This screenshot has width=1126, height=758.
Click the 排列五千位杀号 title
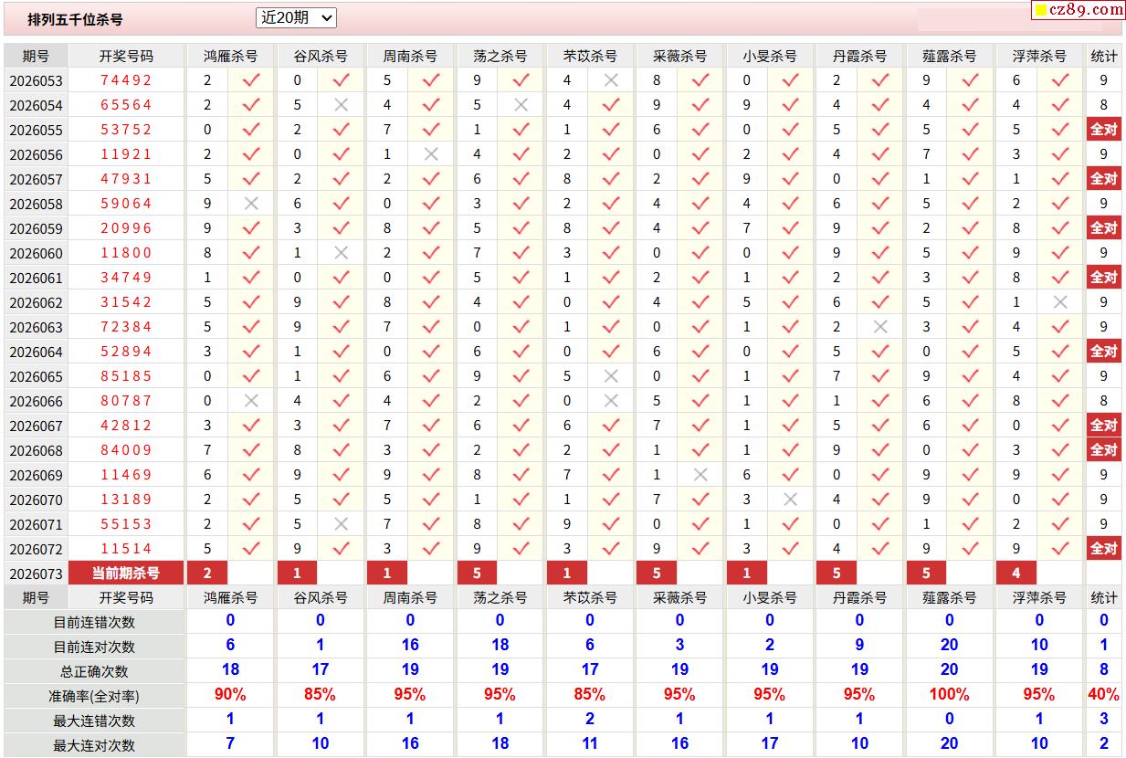(x=75, y=19)
